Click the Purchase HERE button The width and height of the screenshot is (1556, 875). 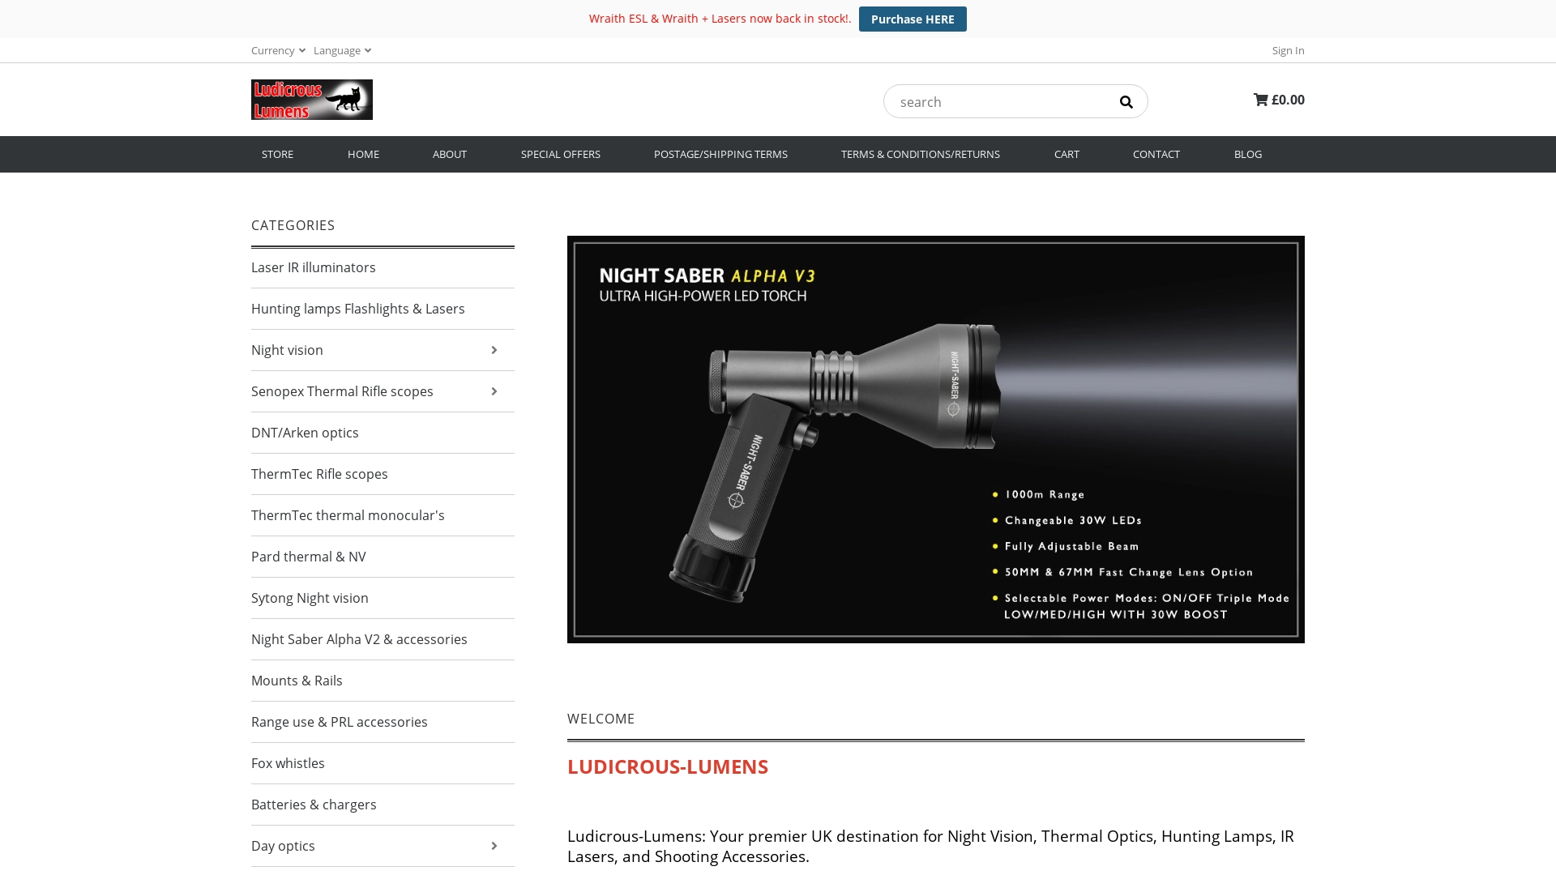tap(913, 19)
